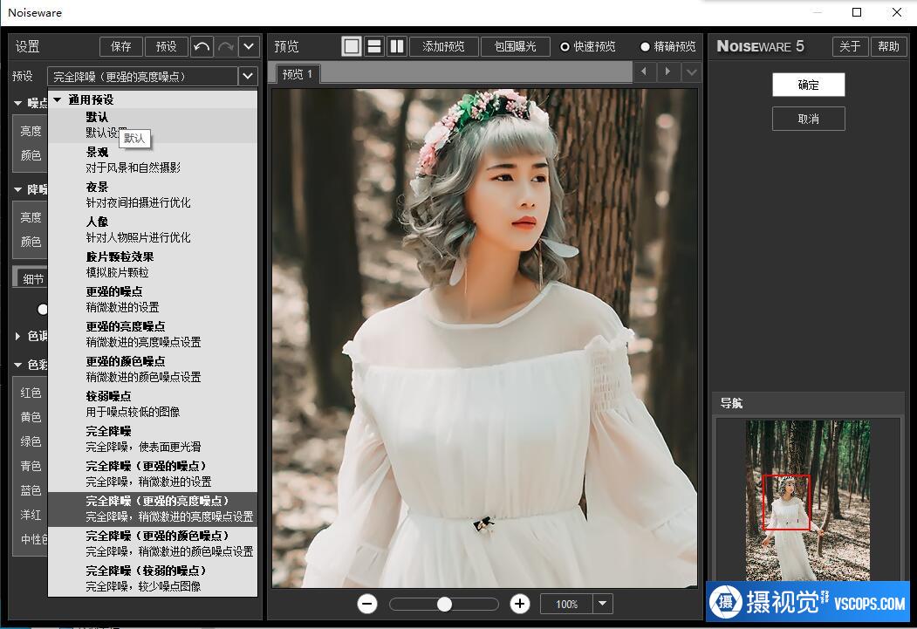This screenshot has width=917, height=629.
Task: Select the 更强的噪点 preset
Action: [152, 300]
